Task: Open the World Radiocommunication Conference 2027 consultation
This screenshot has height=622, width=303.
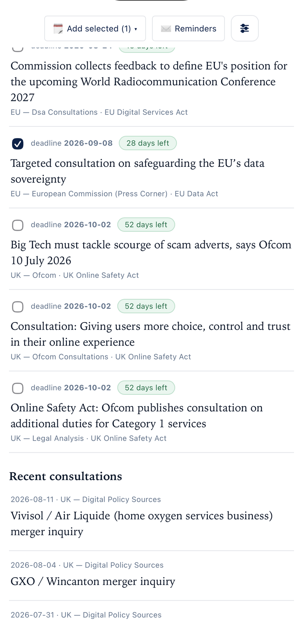Action: (149, 82)
